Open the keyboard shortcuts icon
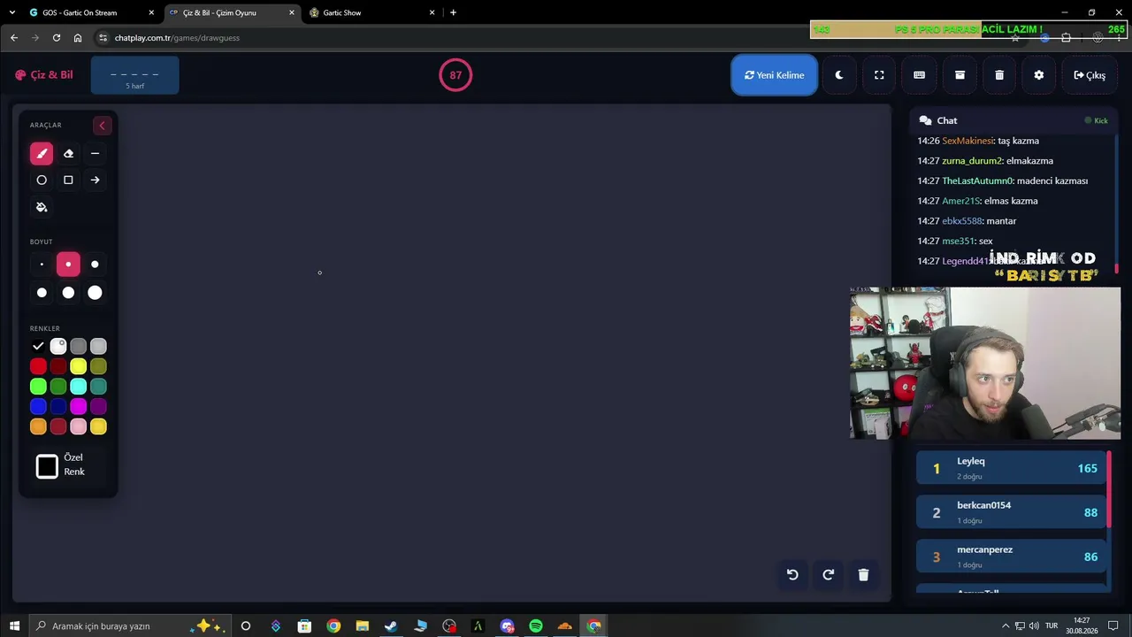Viewport: 1132px width, 637px height. (x=919, y=75)
